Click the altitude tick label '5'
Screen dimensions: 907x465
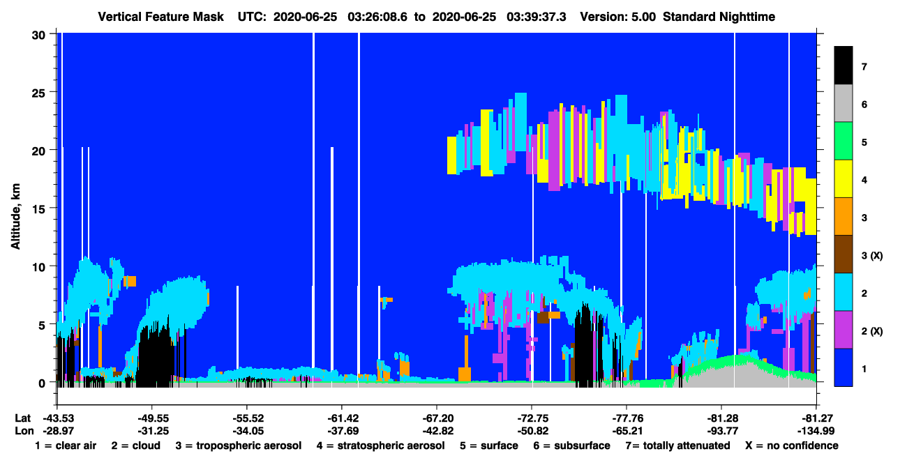(43, 324)
